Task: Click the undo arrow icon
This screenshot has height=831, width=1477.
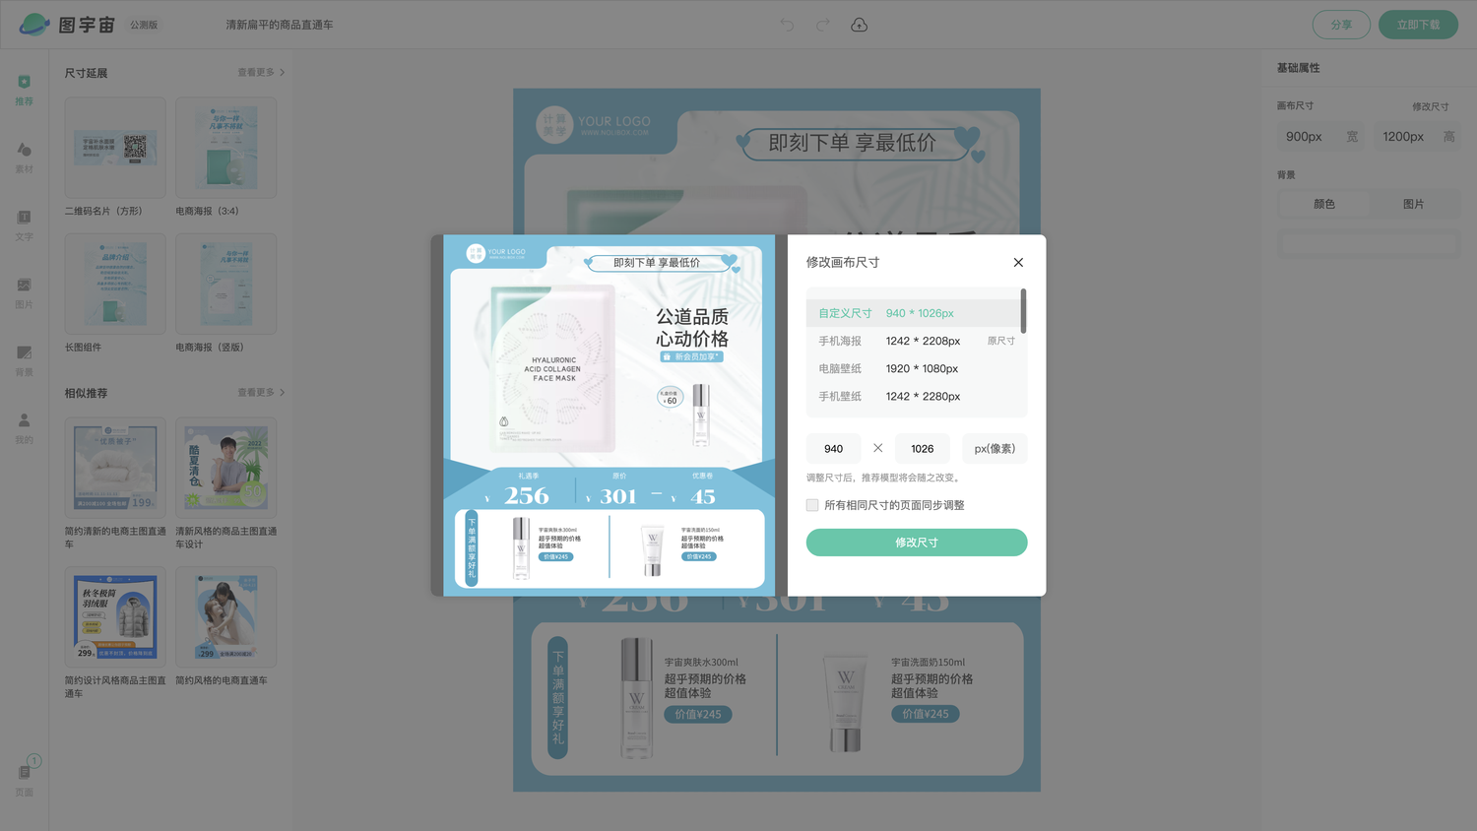Action: [x=787, y=25]
